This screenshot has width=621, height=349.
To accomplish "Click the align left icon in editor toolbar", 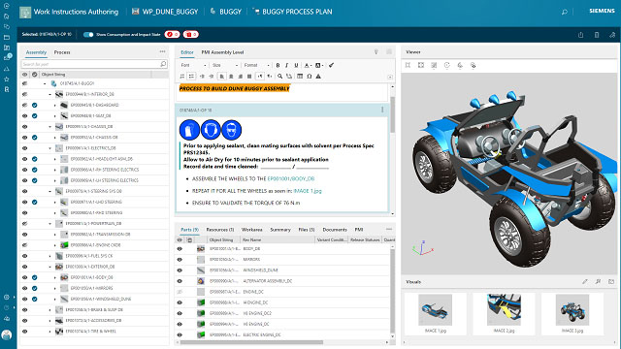I will (222, 77).
